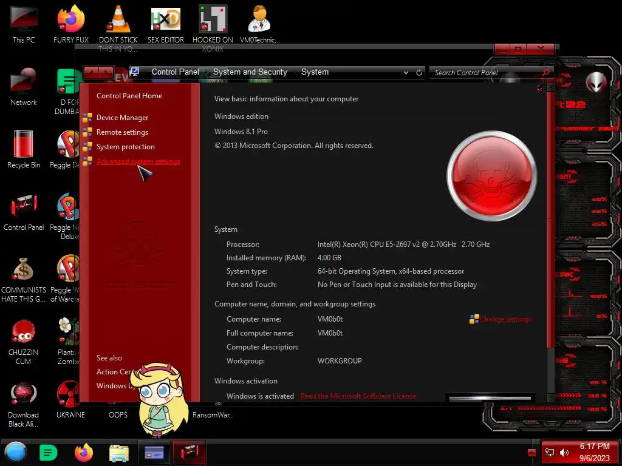
Task: Open the SEX EDITOR HxD shortcut
Action: [165, 24]
